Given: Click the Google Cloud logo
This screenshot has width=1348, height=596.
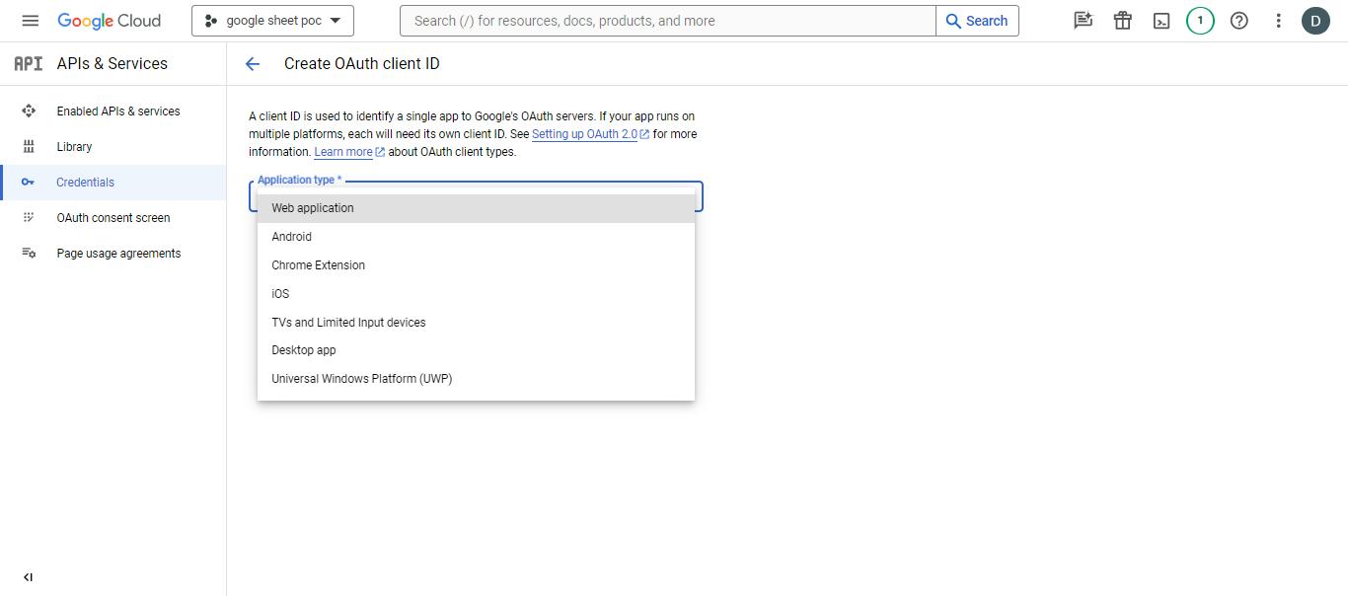Looking at the screenshot, I should (109, 21).
